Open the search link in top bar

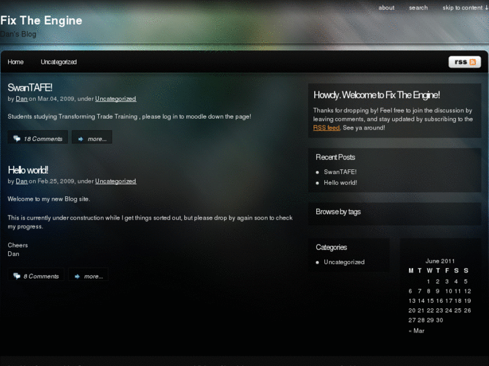418,8
